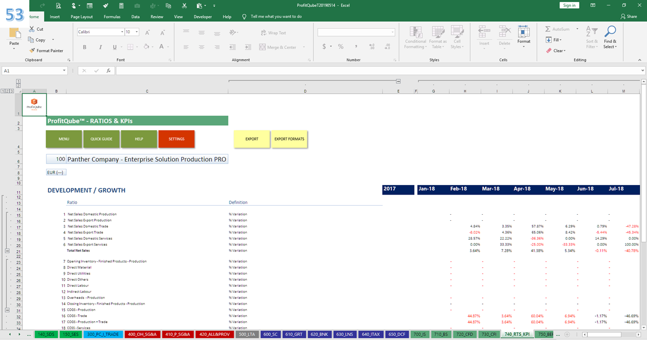The width and height of the screenshot is (647, 363).
Task: Switch to the Formulas tab
Action: pyautogui.click(x=112, y=17)
